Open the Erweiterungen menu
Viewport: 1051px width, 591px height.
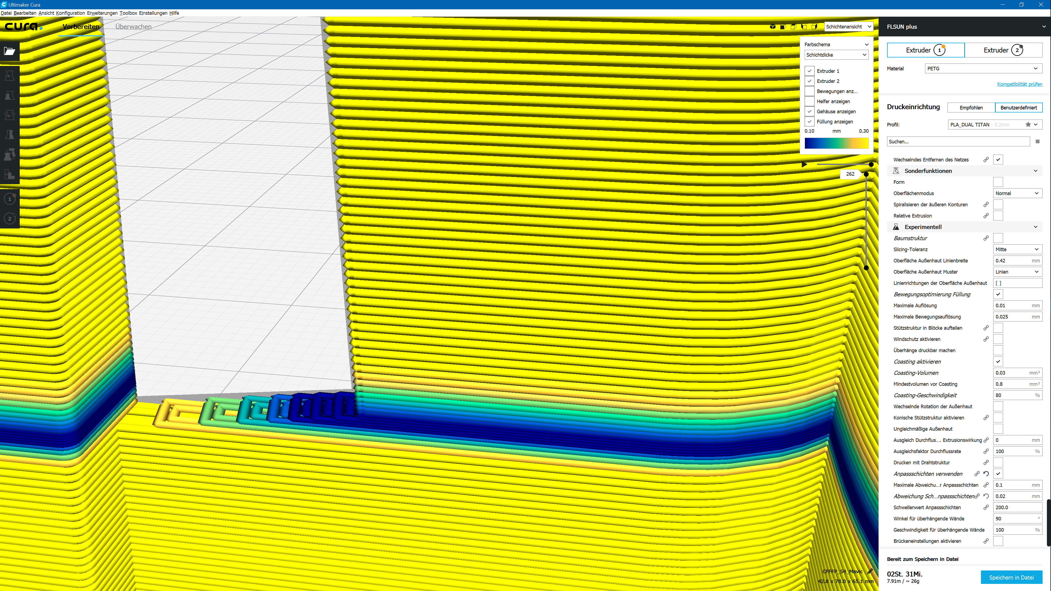tap(102, 13)
